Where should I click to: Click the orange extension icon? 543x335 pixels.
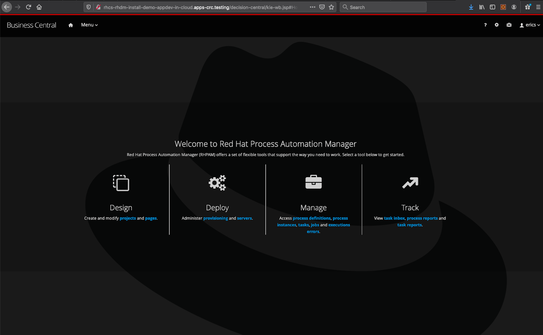tap(503, 7)
